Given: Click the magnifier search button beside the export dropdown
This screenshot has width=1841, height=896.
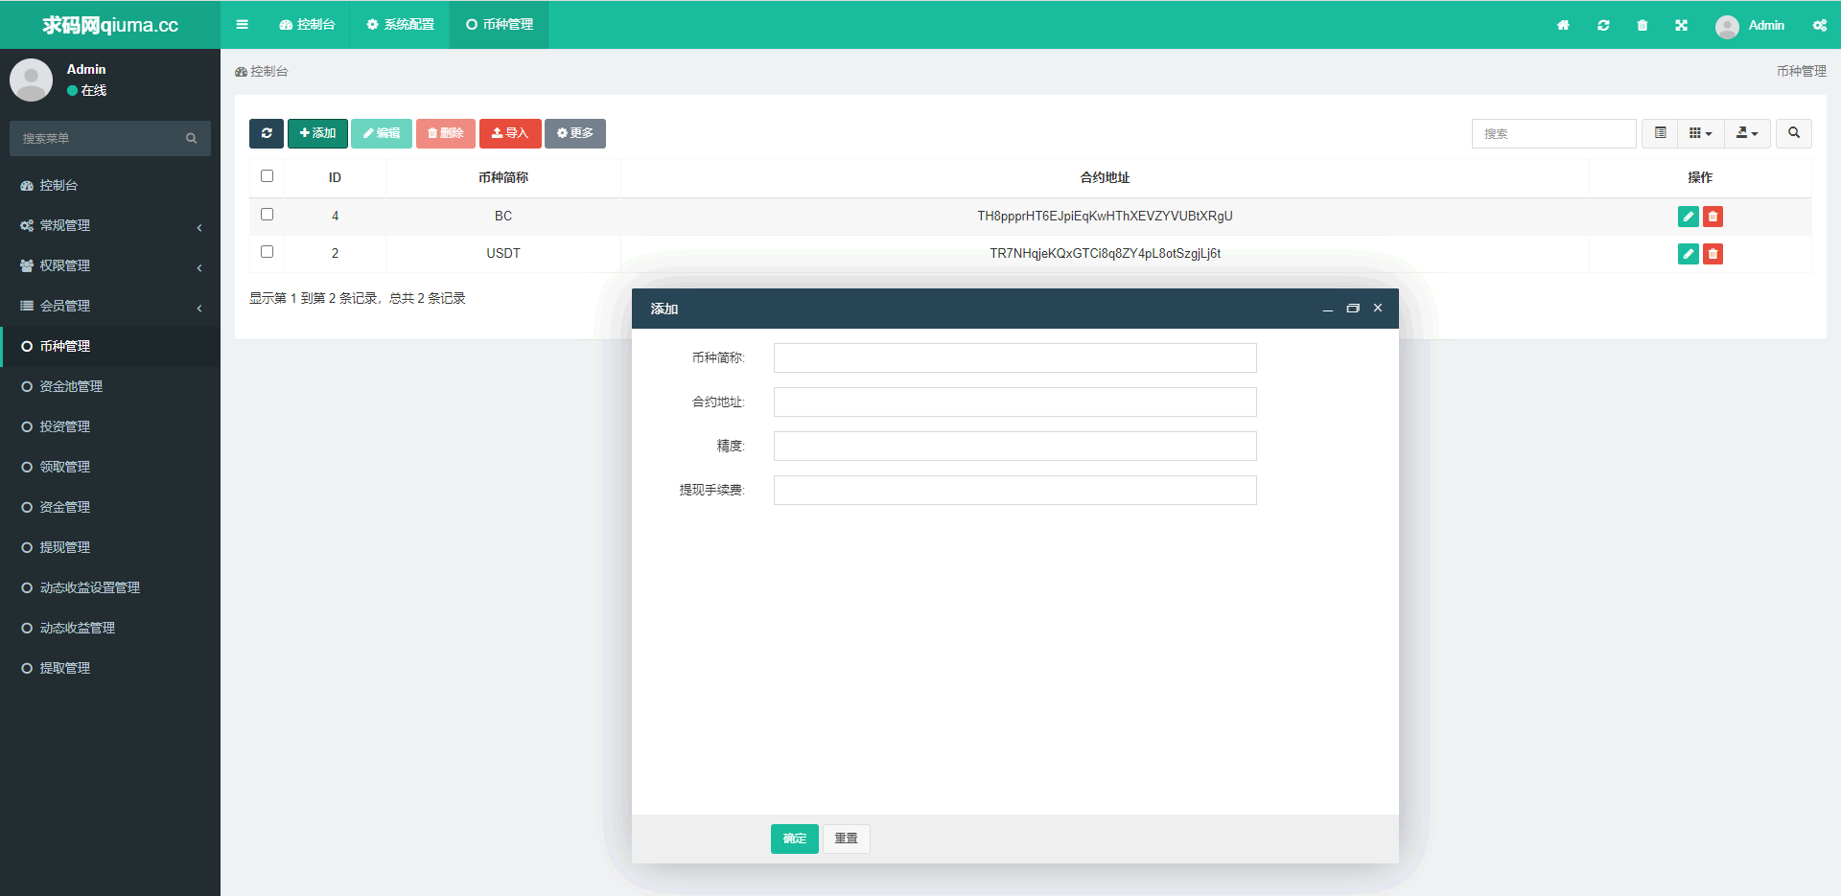Looking at the screenshot, I should pos(1793,133).
